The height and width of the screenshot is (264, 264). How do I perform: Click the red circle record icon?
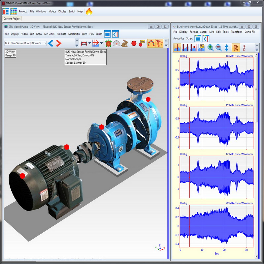tap(134, 43)
